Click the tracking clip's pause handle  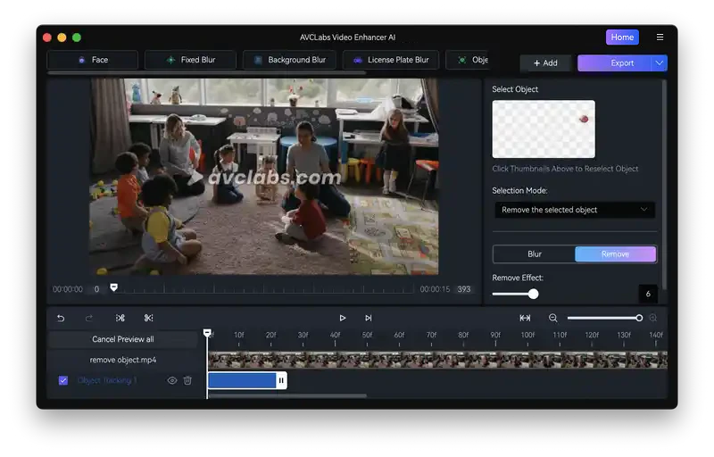(x=281, y=380)
